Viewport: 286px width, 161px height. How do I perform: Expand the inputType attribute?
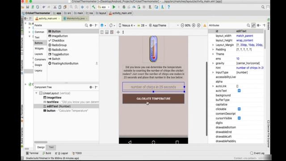point(213,72)
